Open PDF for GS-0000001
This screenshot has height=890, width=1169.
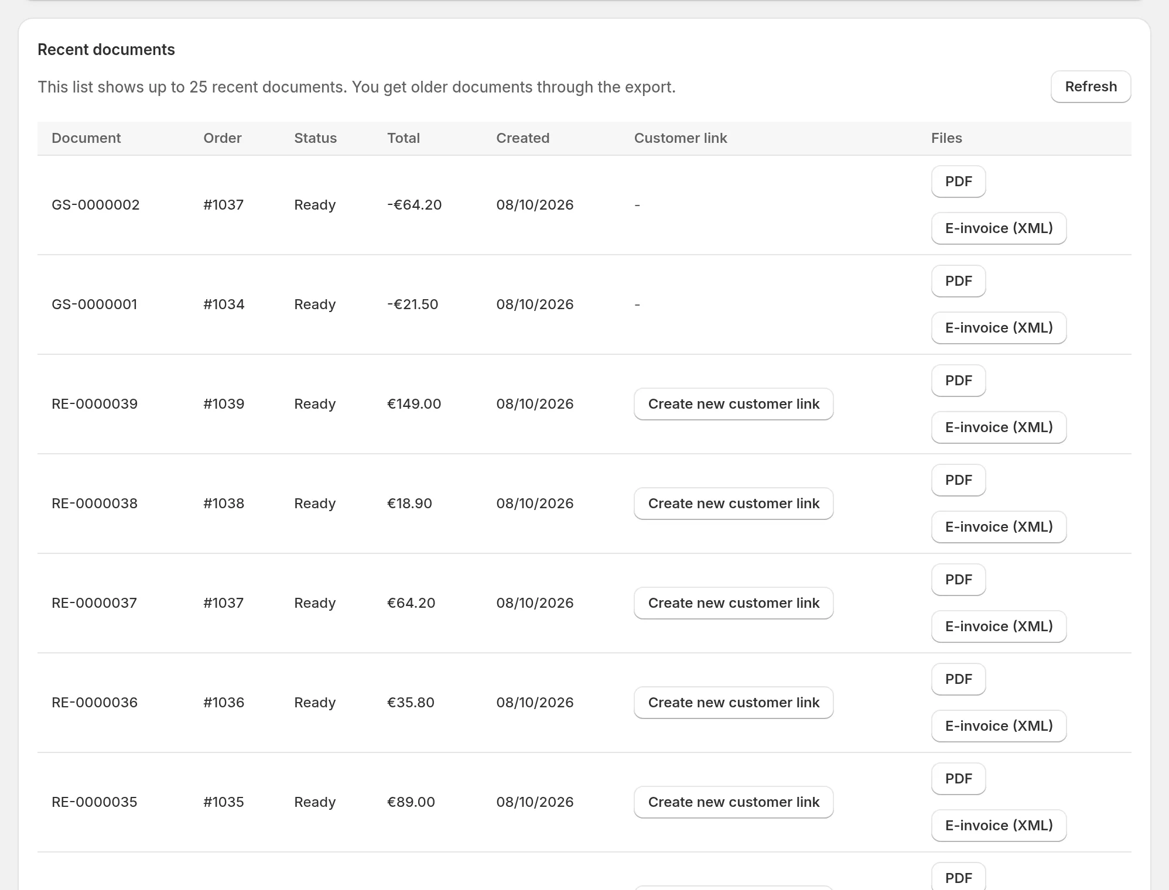tap(958, 281)
